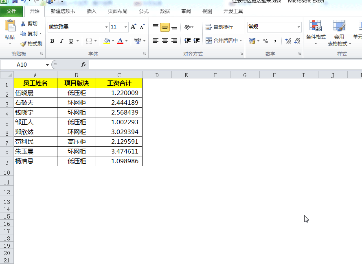Toggle italic formatting
Screen dimensions: 362x264
(61, 41)
